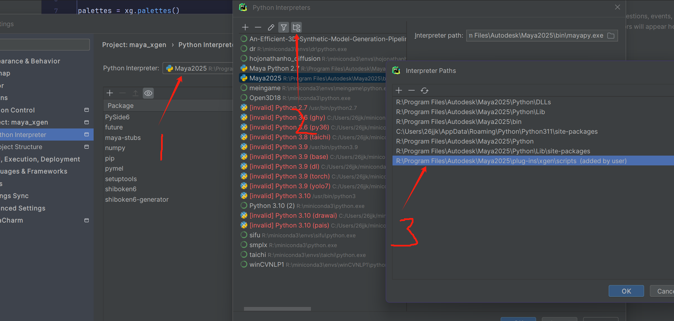Toggle the filter funnel icon
The image size is (674, 321).
tap(284, 27)
